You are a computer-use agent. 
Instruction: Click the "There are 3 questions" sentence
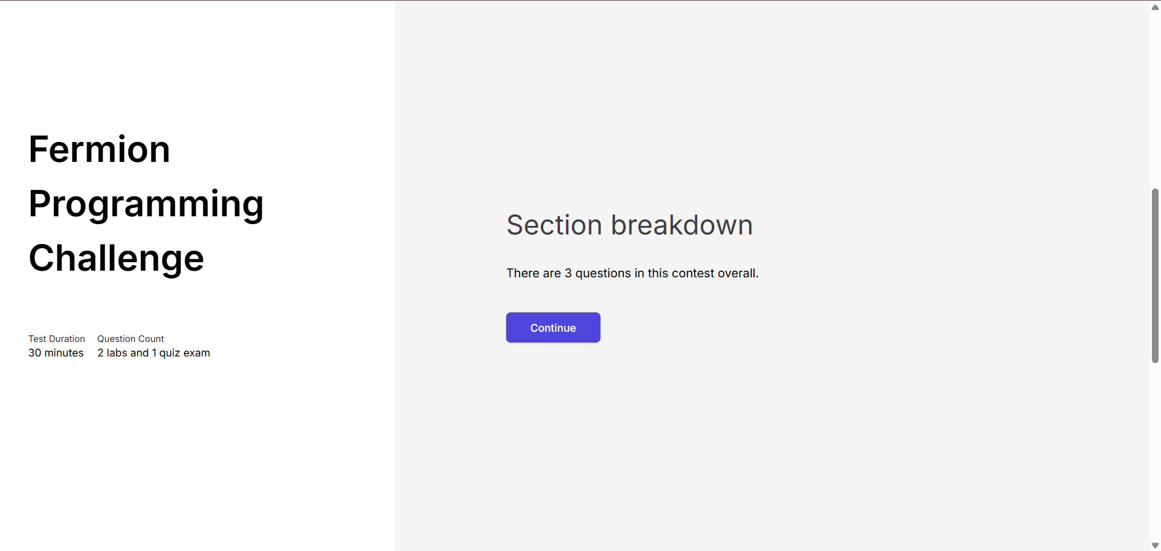click(632, 273)
